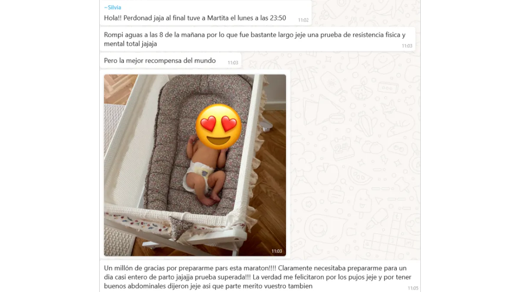Click the 11:03 timestamp inside the photo
Viewport: 520px width, 292px height.
277,251
